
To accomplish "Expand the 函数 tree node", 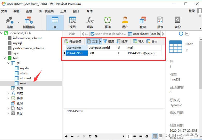I will pos(8,93).
